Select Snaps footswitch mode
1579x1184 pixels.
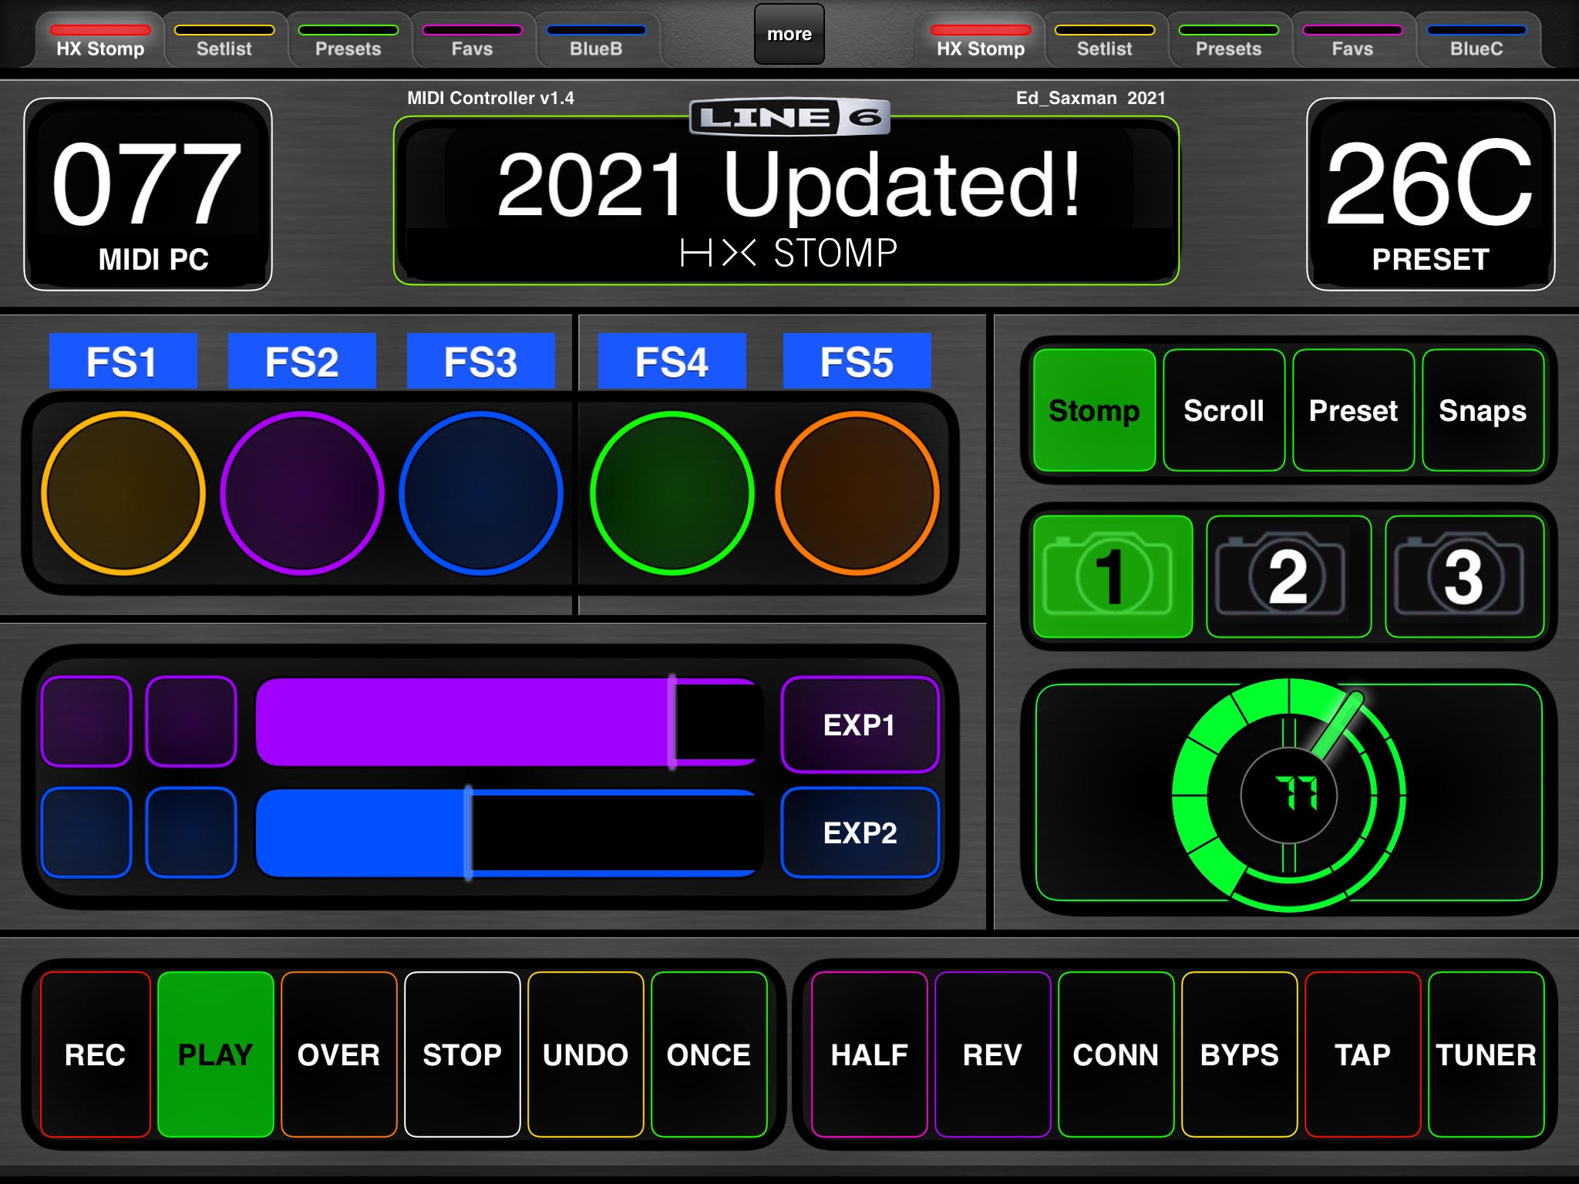(1483, 410)
